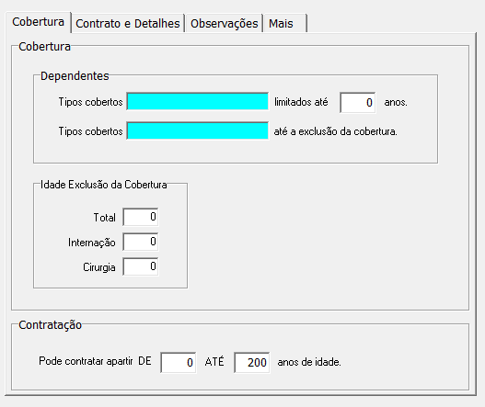Screen dimensions: 485x407
Task: Select the ATÉ field showing 200
Action: click(252, 362)
